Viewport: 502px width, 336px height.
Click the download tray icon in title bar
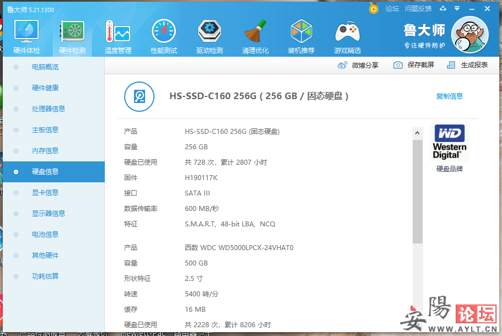coord(443,8)
